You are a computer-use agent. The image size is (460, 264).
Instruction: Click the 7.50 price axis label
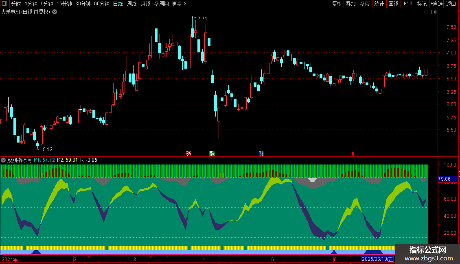[451, 27]
